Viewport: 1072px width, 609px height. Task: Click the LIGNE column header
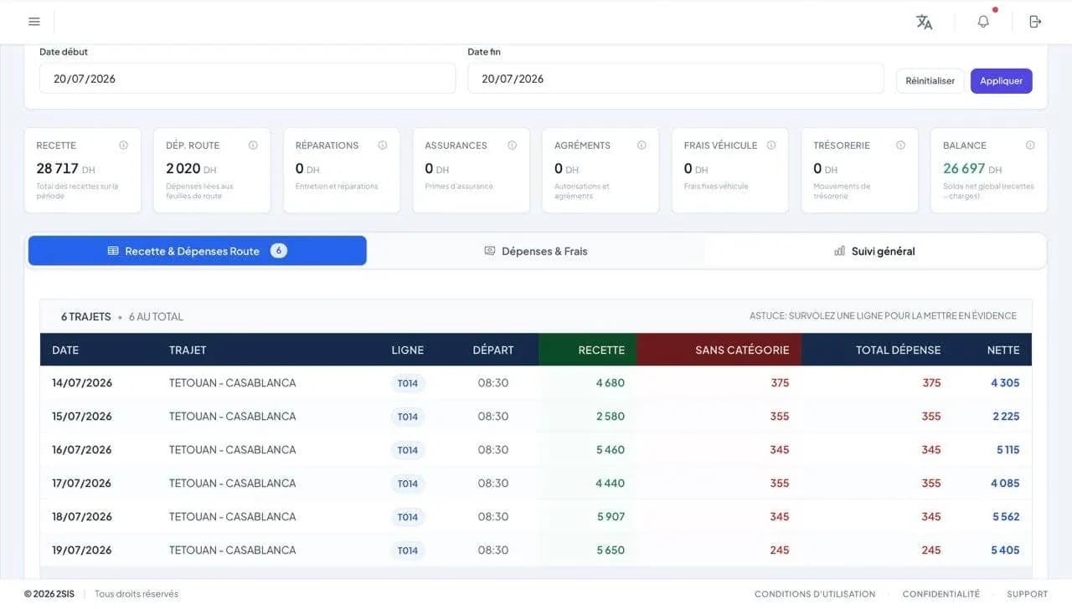[408, 351]
